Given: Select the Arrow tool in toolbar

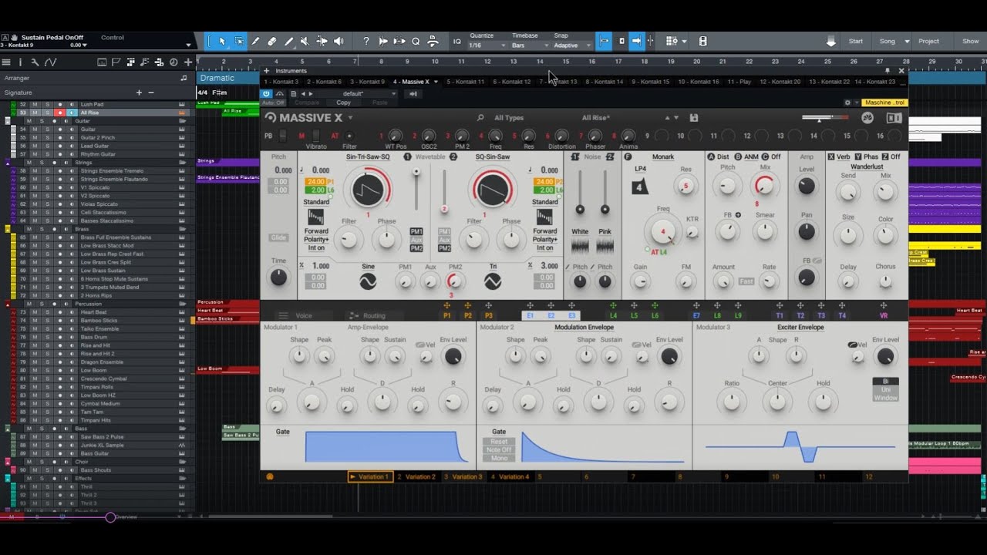Looking at the screenshot, I should 222,42.
